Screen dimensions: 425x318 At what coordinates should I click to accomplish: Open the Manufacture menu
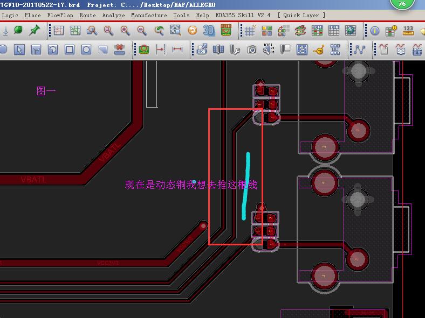coord(149,15)
